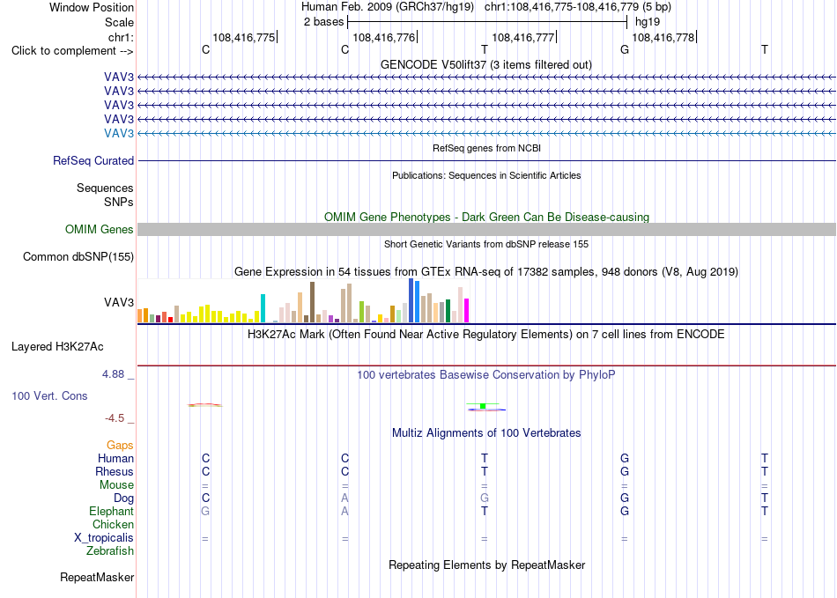Open the OMIM Gene Phenotypes track title
Viewport: 837px width, 598px height.
click(x=486, y=218)
